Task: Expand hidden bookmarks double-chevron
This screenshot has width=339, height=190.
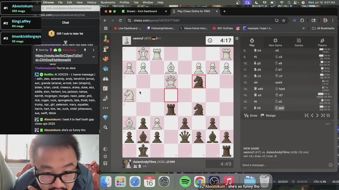Action: coord(304,28)
